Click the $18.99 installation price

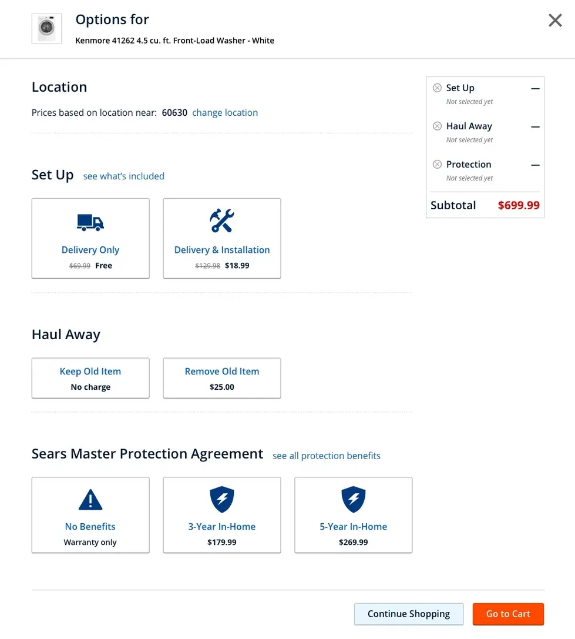[237, 265]
